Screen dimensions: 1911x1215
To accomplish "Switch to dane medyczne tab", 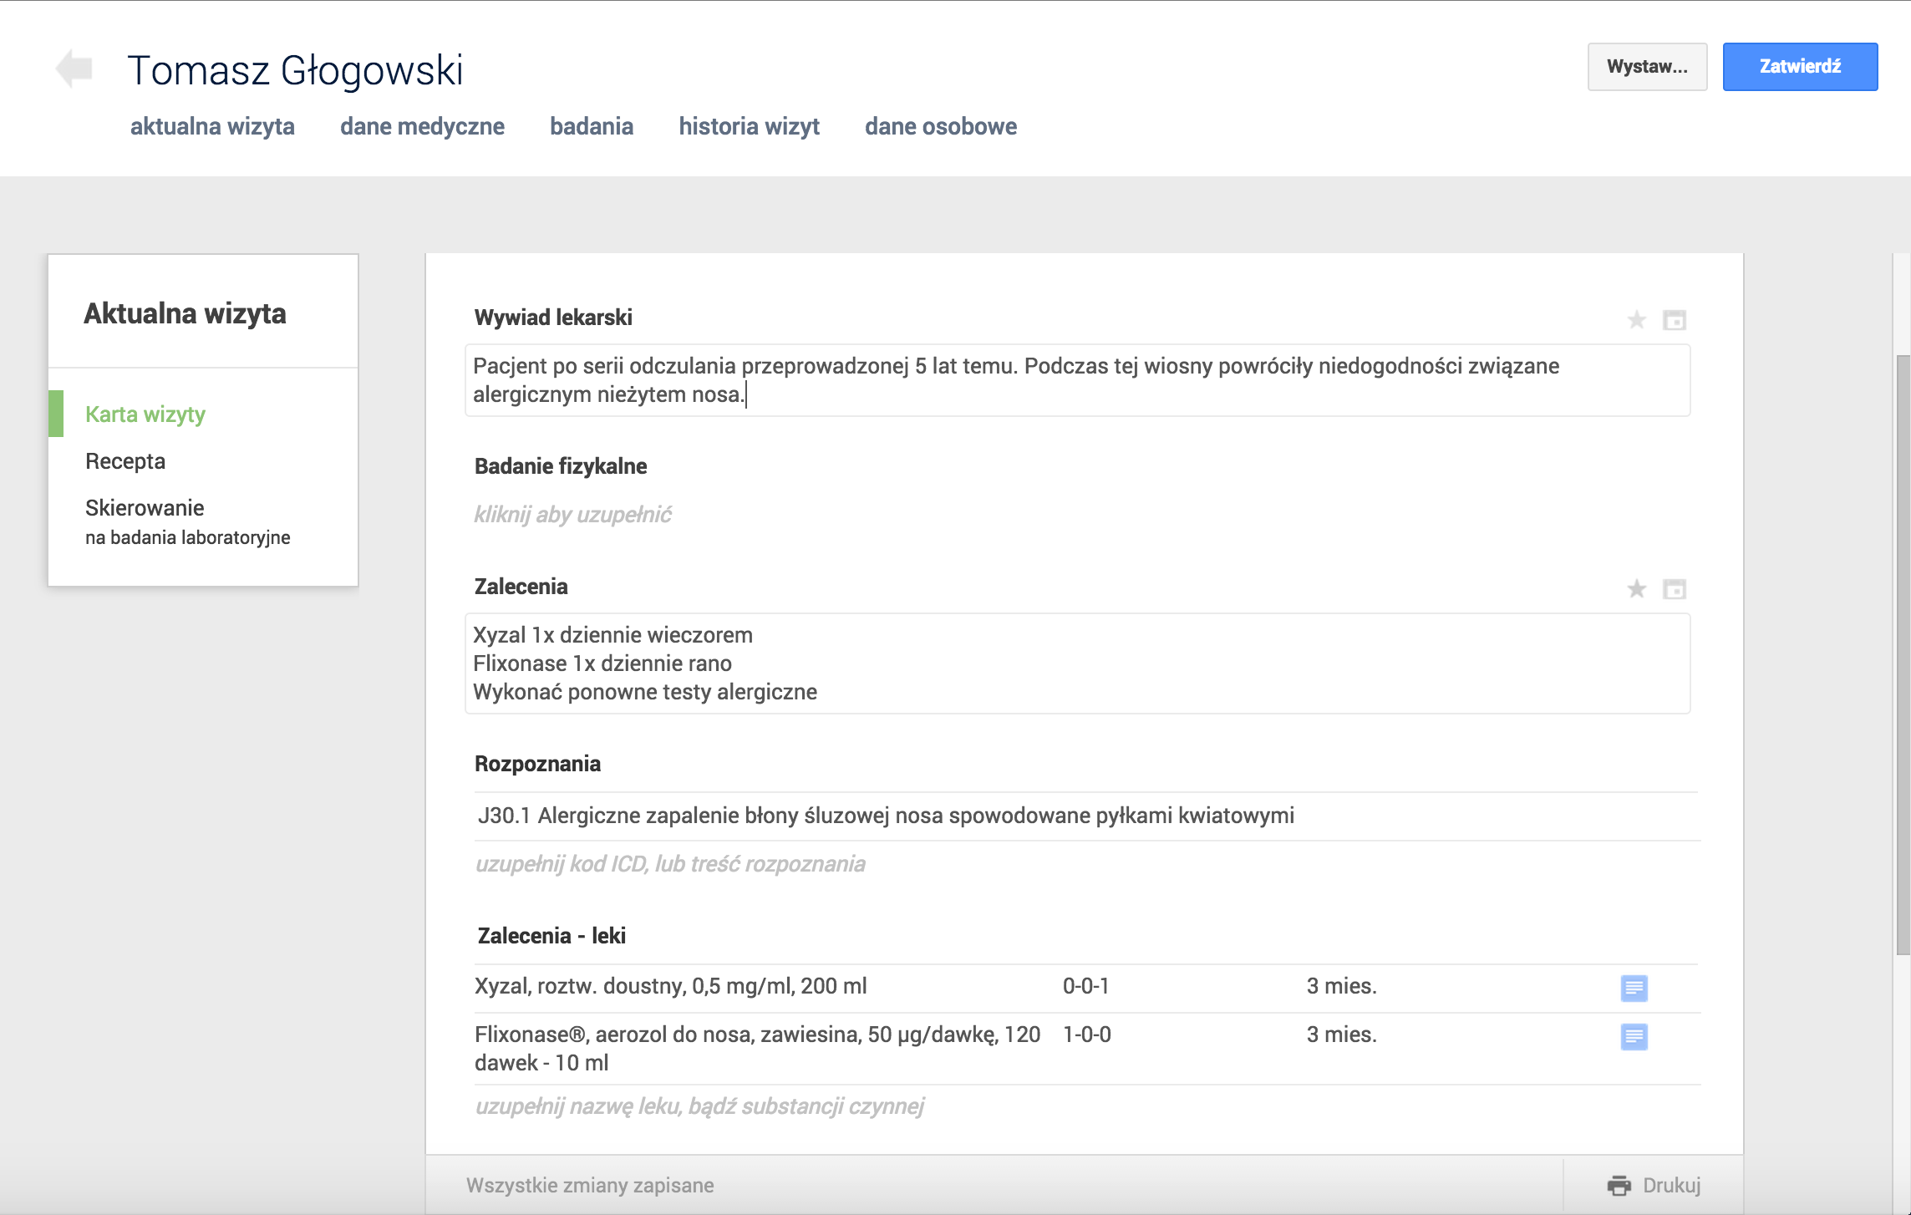I will click(x=422, y=127).
